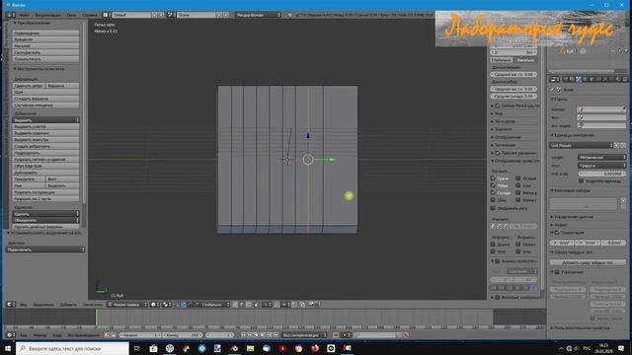This screenshot has height=355, width=632.
Task: Open the Удалить dropdown in tool shelf
Action: tap(45, 214)
